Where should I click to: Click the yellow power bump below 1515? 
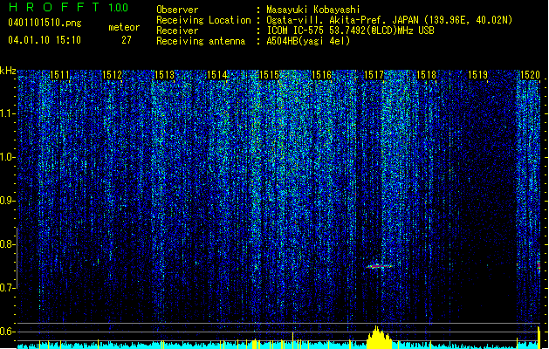(256, 344)
